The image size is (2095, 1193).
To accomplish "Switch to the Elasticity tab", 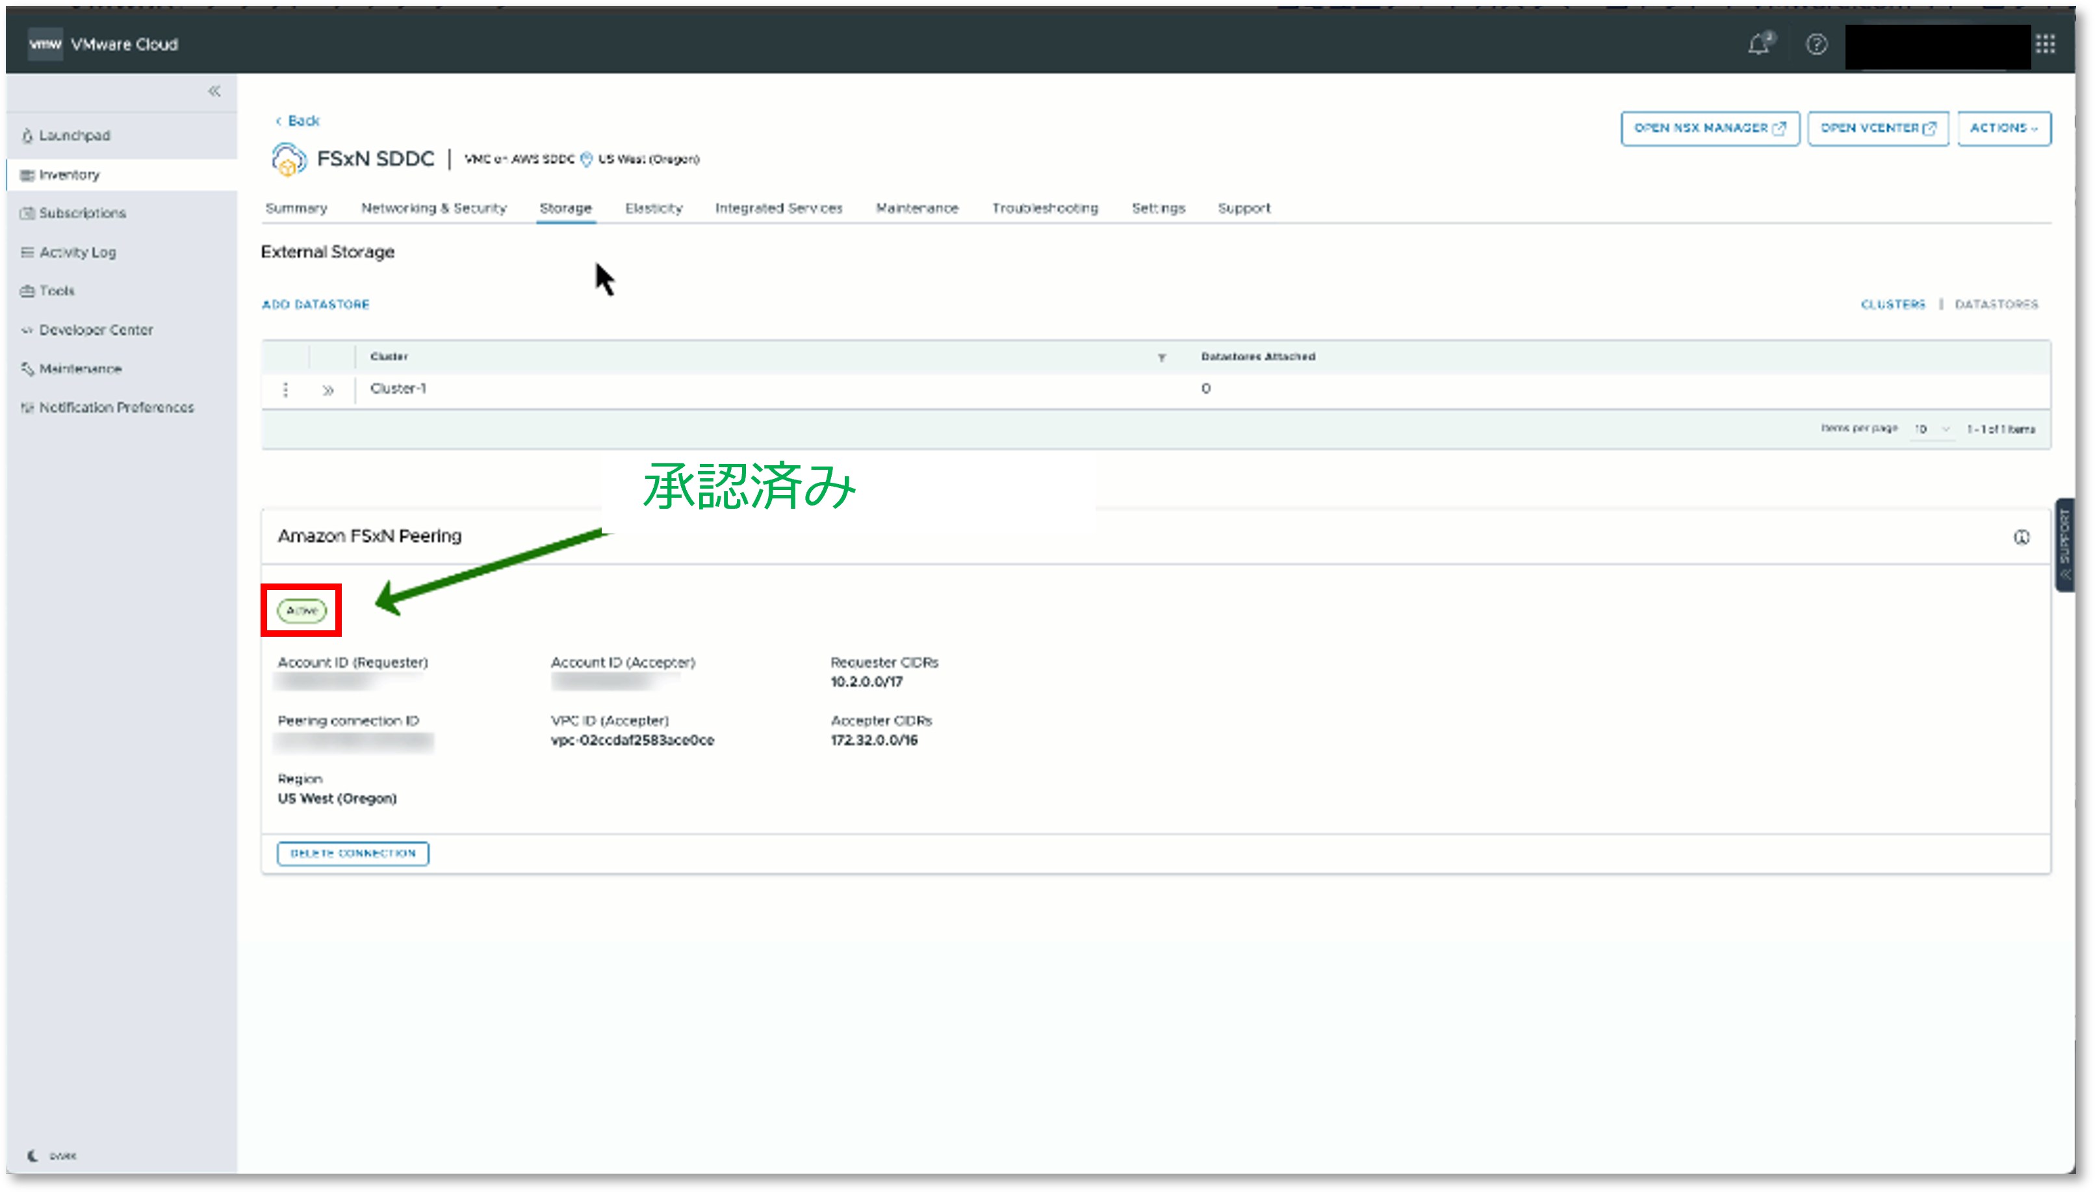I will coord(653,208).
